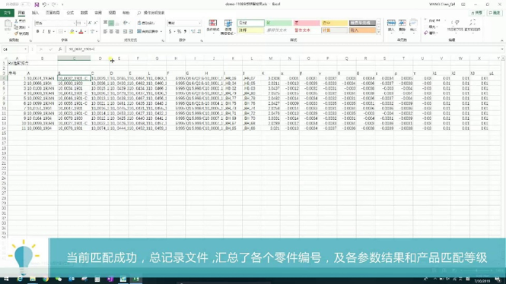Image resolution: width=506 pixels, height=284 pixels.
Task: Apply the Warning Text (警告文本) style
Action: click(306, 30)
